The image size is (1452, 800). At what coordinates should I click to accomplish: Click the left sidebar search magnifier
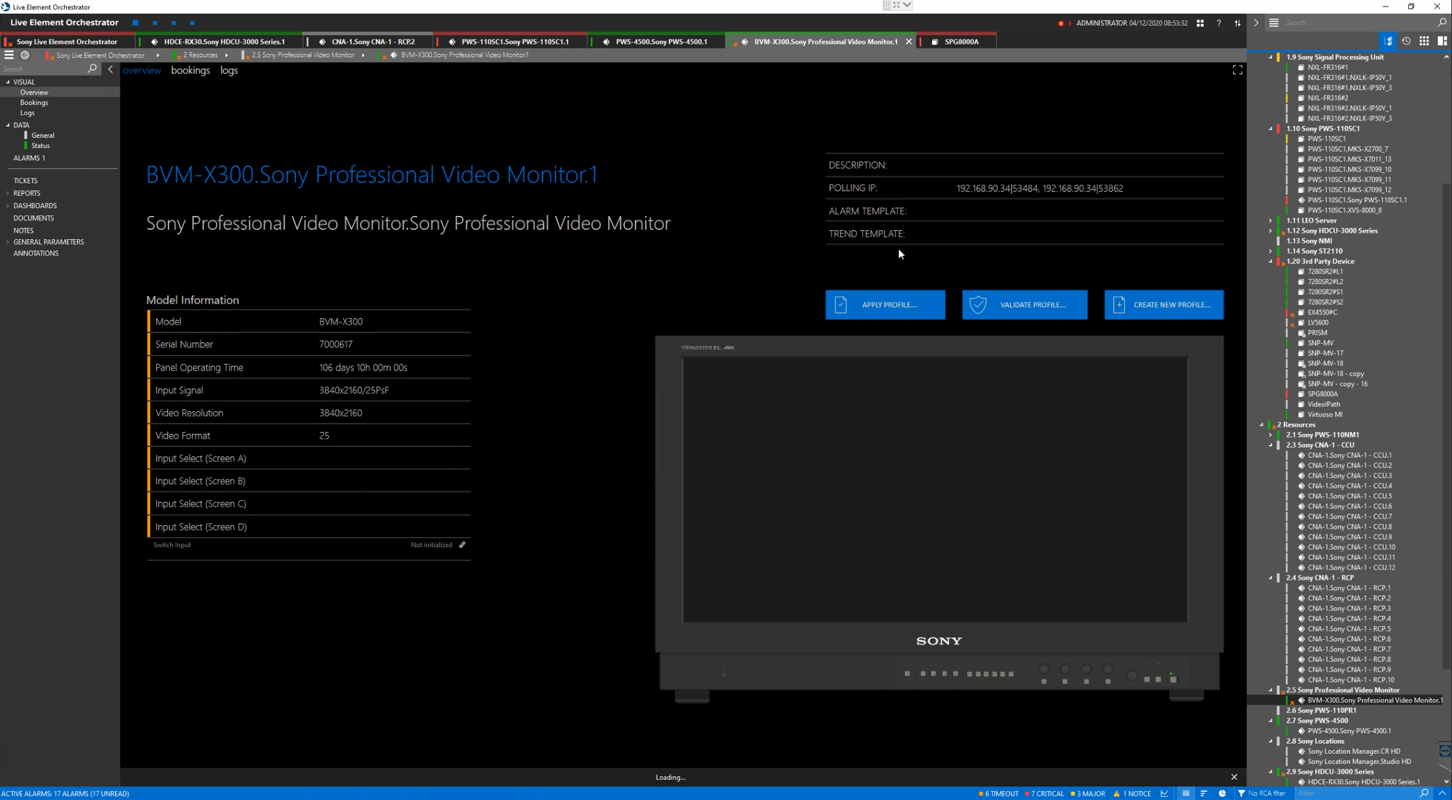[x=93, y=69]
